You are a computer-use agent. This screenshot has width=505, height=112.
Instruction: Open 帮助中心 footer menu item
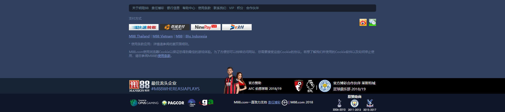click(x=189, y=8)
